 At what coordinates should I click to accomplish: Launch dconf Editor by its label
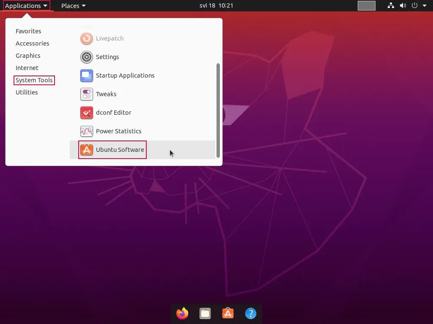coord(113,112)
